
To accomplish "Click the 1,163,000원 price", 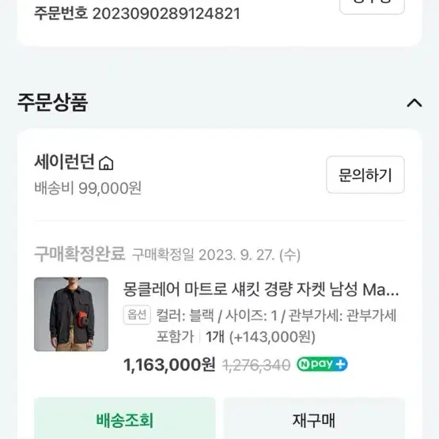I will click(x=169, y=365).
